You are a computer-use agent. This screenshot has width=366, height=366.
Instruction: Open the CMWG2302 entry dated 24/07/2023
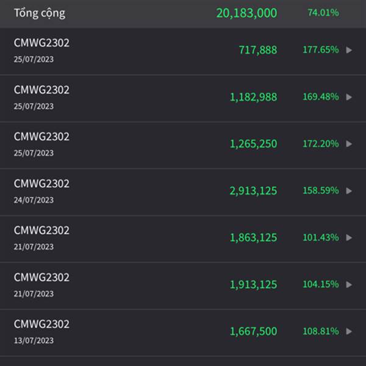click(x=41, y=184)
